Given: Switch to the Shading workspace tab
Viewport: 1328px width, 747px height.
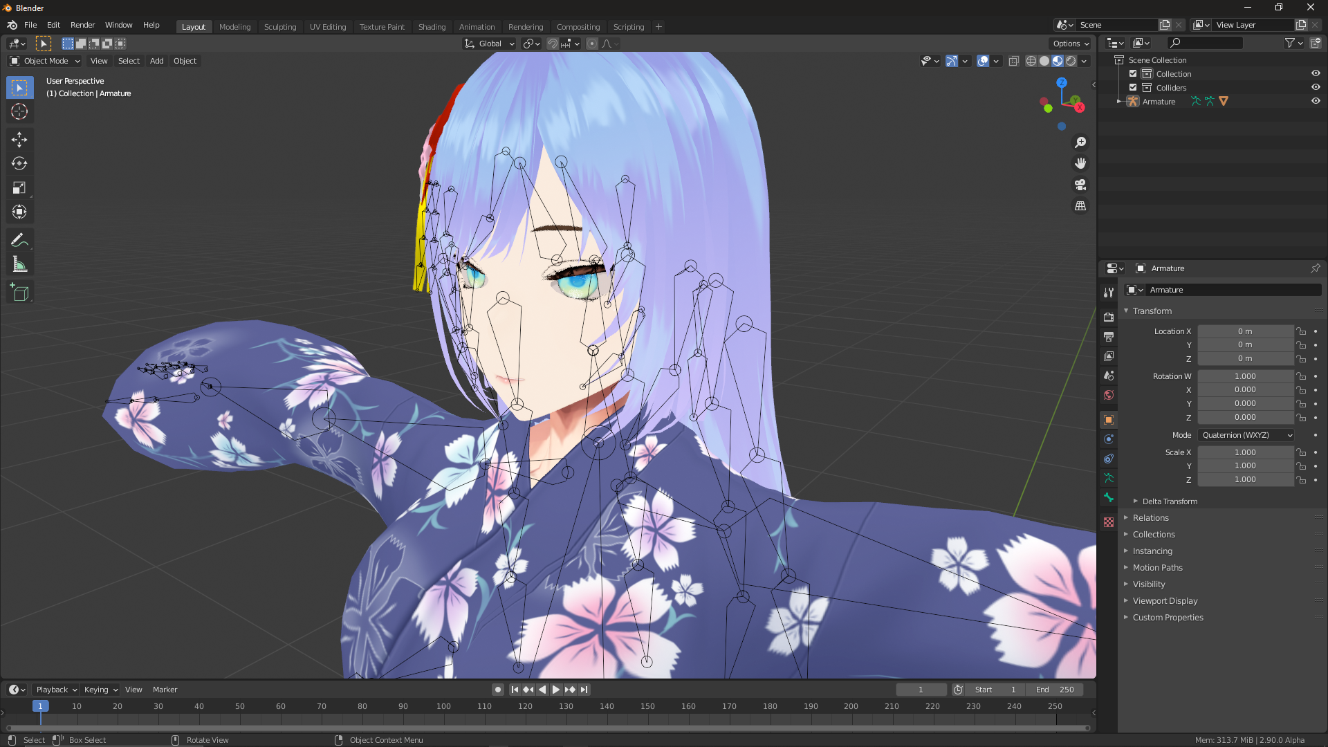Looking at the screenshot, I should 432,27.
